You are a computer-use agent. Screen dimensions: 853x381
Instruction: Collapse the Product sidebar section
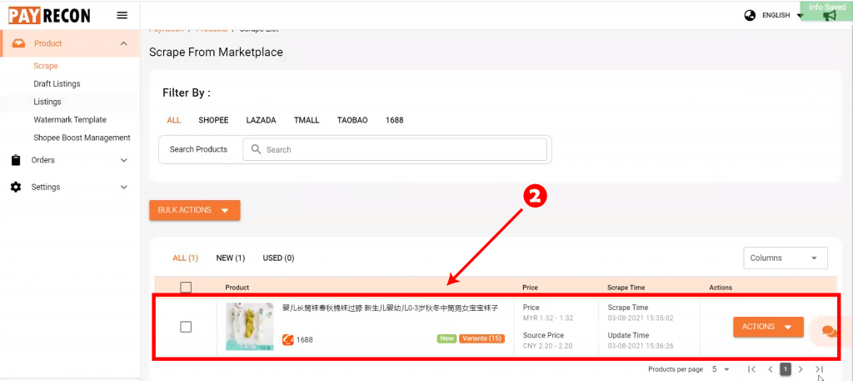pyautogui.click(x=124, y=43)
